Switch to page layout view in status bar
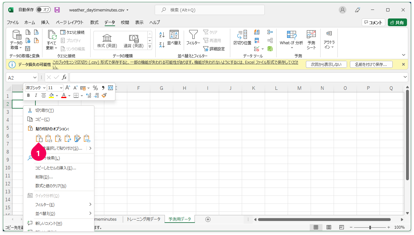 (329, 227)
